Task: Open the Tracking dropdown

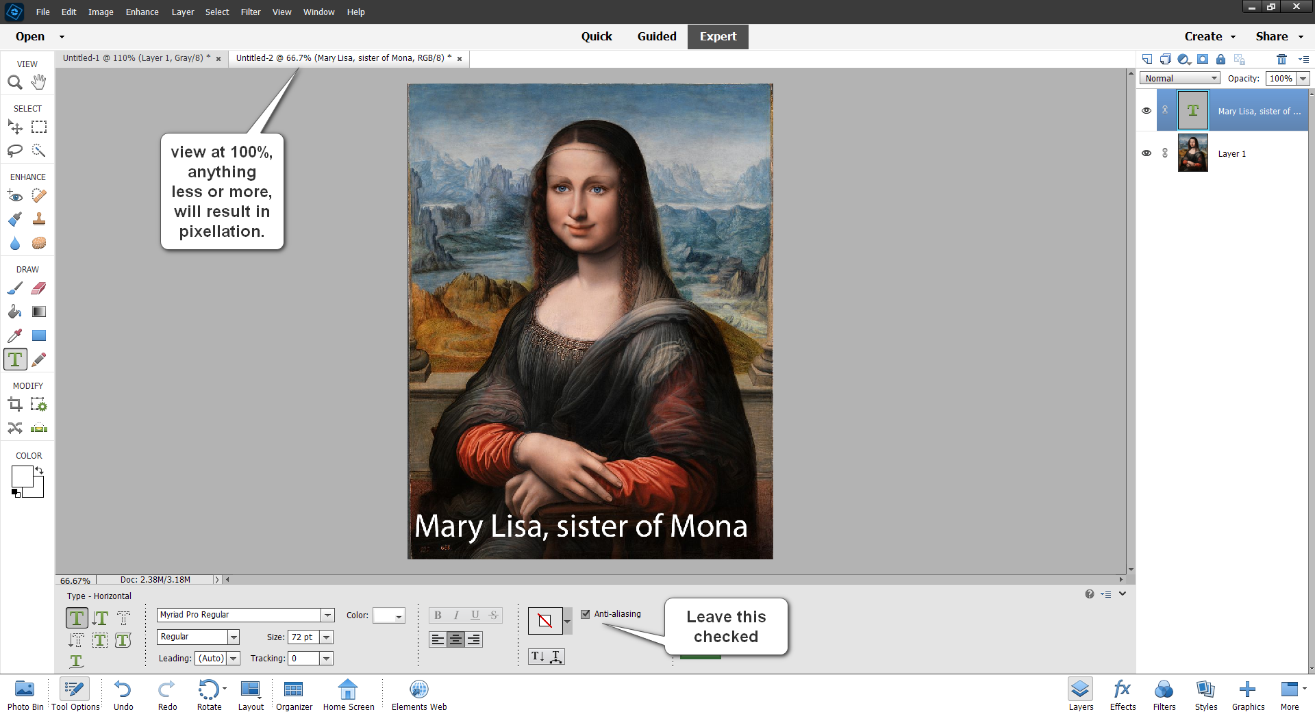Action: coord(327,659)
